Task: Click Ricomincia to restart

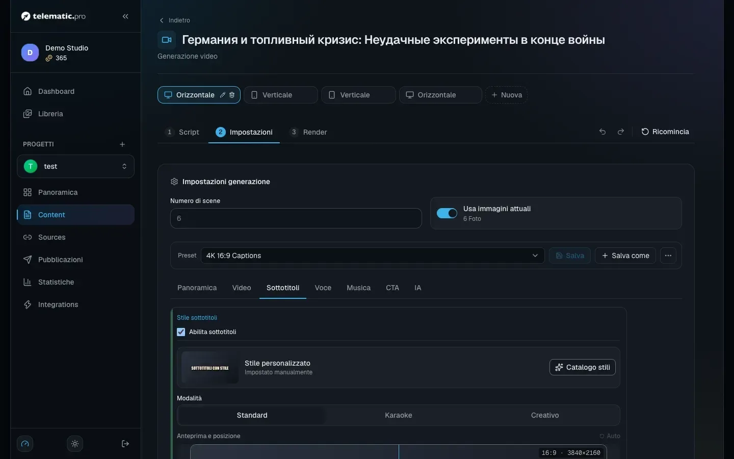Action: (x=665, y=132)
